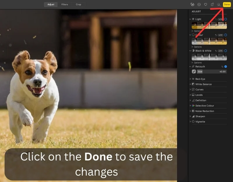Reset Retouch with its undo arrow
The height and width of the screenshot is (182, 233).
(222, 67)
